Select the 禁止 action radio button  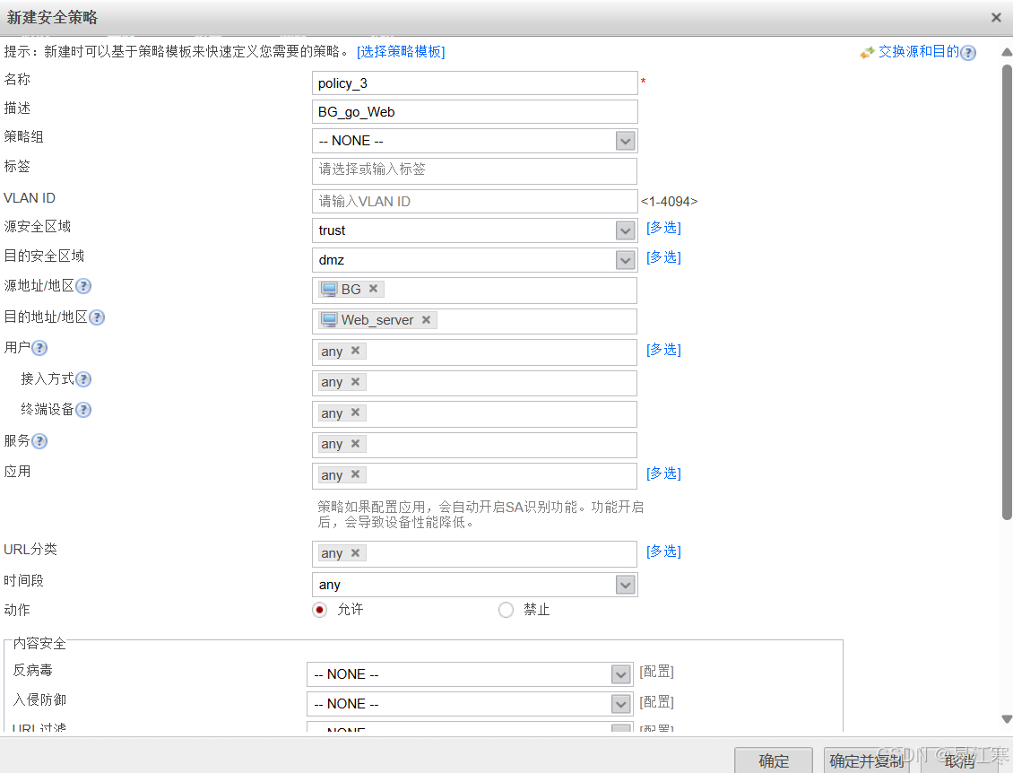click(x=506, y=610)
